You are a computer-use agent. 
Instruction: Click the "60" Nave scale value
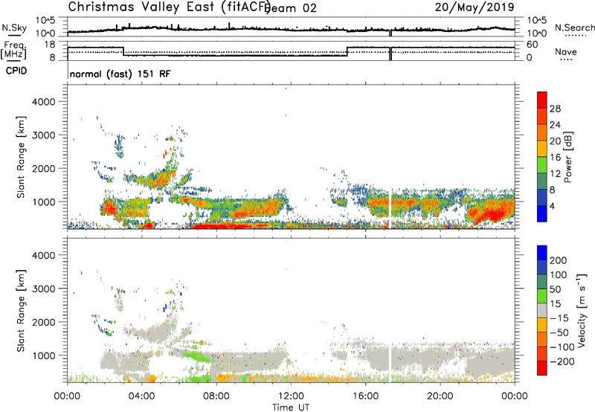point(533,45)
